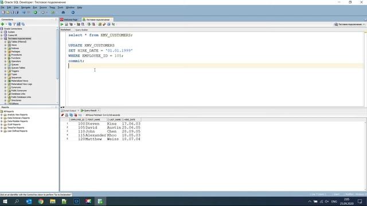367x206 pixels.
Task: Click the Undo arrow icon
Action: [x=24, y=13]
